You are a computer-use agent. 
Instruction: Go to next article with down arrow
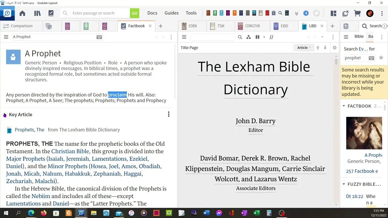coord(325,48)
